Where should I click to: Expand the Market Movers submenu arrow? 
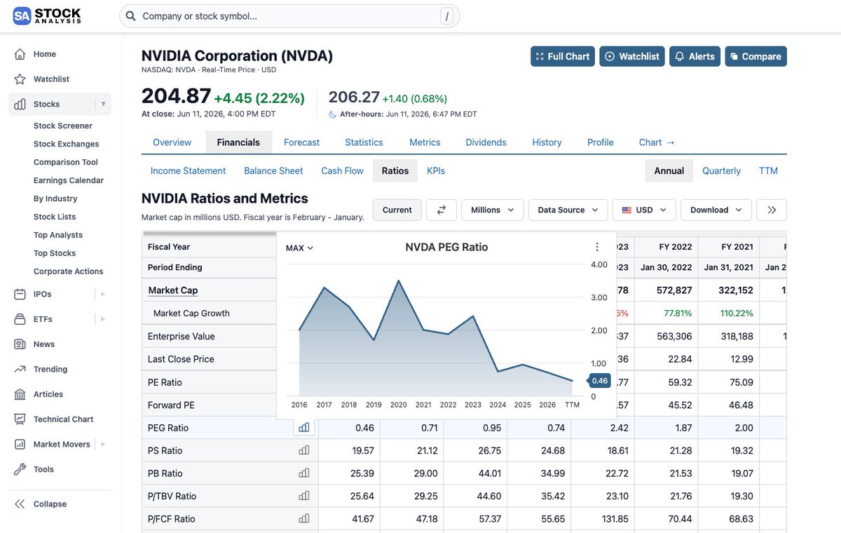[103, 444]
